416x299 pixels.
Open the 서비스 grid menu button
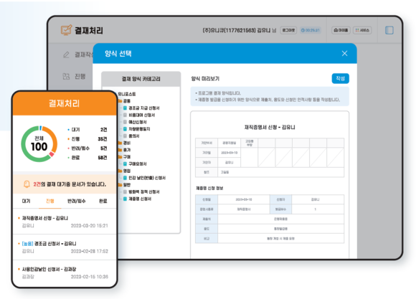362,30
